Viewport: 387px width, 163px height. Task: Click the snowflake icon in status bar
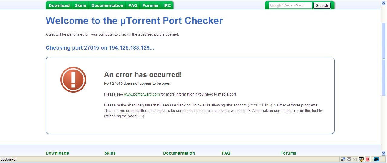349,159
